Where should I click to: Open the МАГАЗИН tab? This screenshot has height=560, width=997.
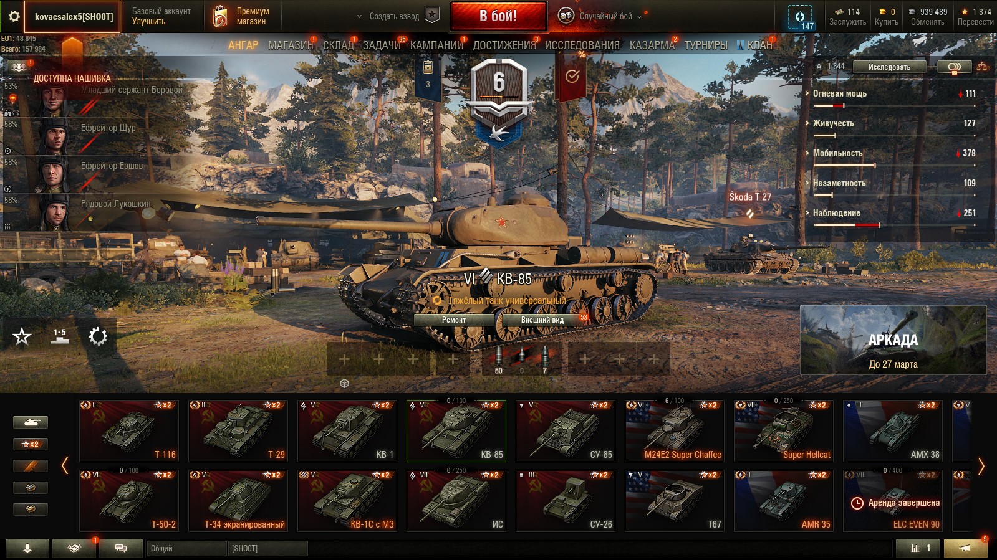point(291,45)
